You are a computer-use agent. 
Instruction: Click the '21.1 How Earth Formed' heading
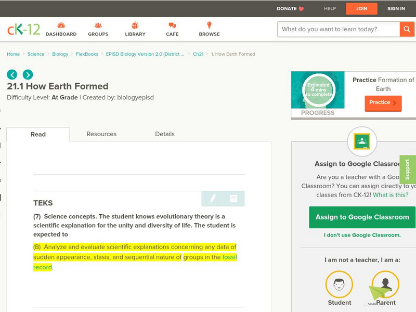click(x=58, y=86)
